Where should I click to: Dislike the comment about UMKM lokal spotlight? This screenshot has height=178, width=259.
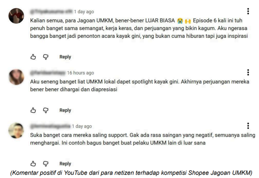pos(46,110)
